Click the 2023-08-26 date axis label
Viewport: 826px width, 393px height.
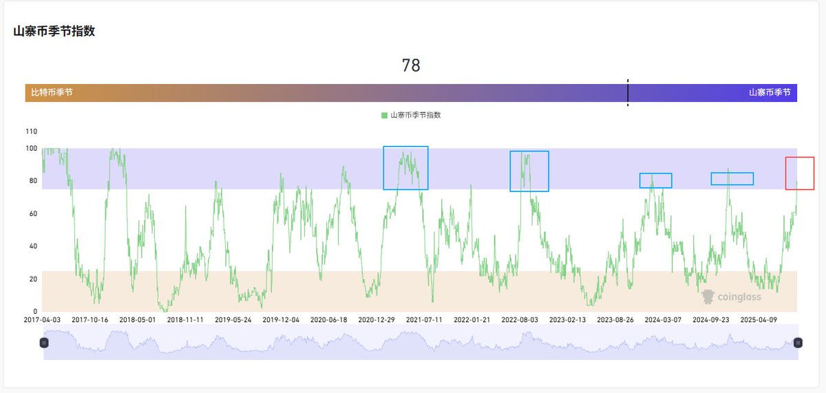click(x=615, y=320)
